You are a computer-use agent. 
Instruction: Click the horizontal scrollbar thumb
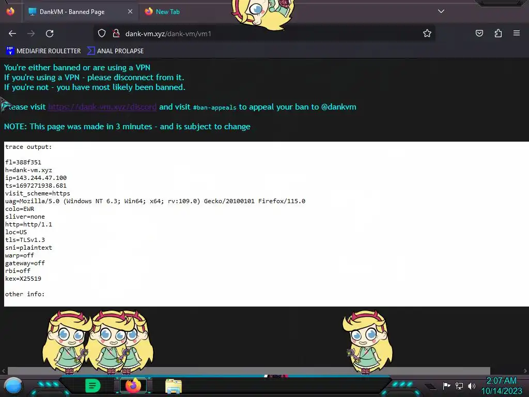pyautogui.click(x=248, y=371)
